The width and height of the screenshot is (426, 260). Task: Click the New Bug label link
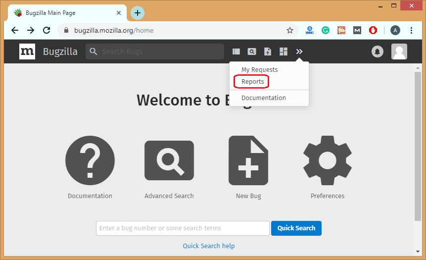[x=248, y=196]
